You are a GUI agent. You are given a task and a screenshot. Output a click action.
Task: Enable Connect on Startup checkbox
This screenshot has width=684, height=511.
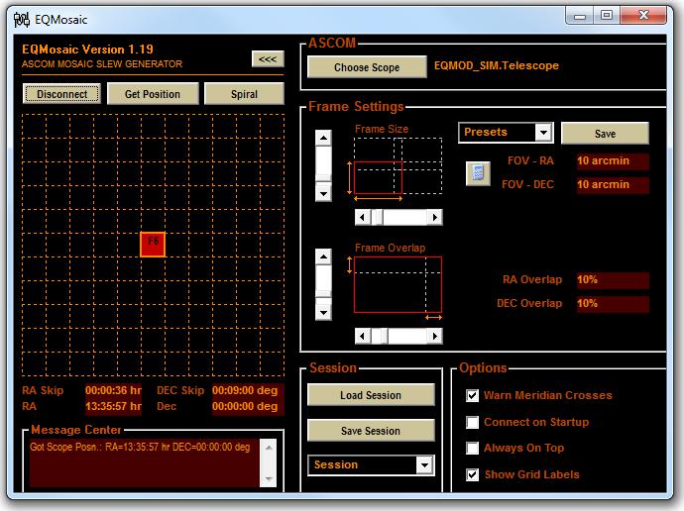tap(473, 422)
